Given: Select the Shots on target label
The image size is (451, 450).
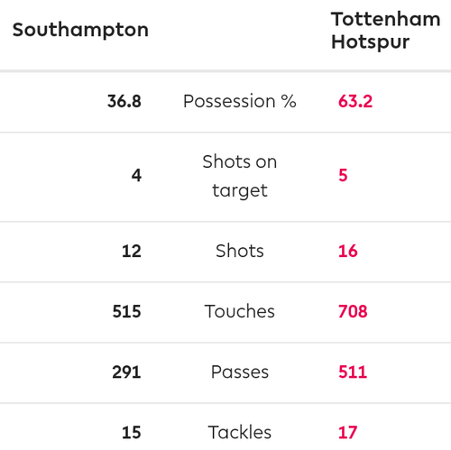Looking at the screenshot, I should pyautogui.click(x=240, y=176).
